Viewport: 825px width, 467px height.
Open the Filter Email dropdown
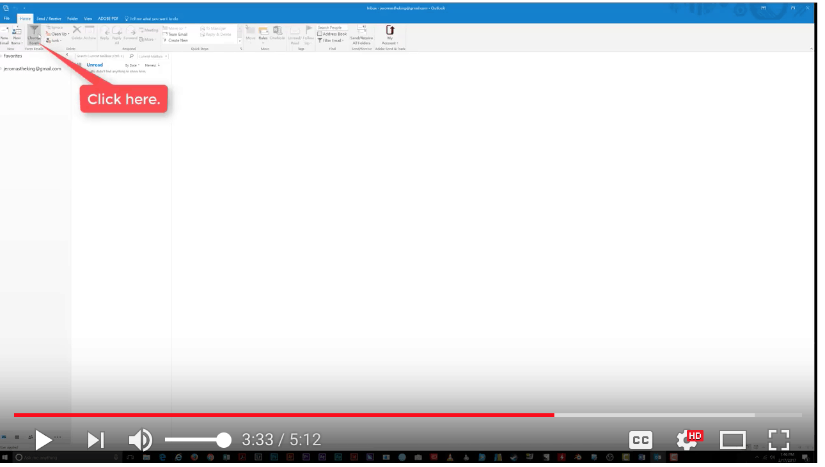point(331,40)
